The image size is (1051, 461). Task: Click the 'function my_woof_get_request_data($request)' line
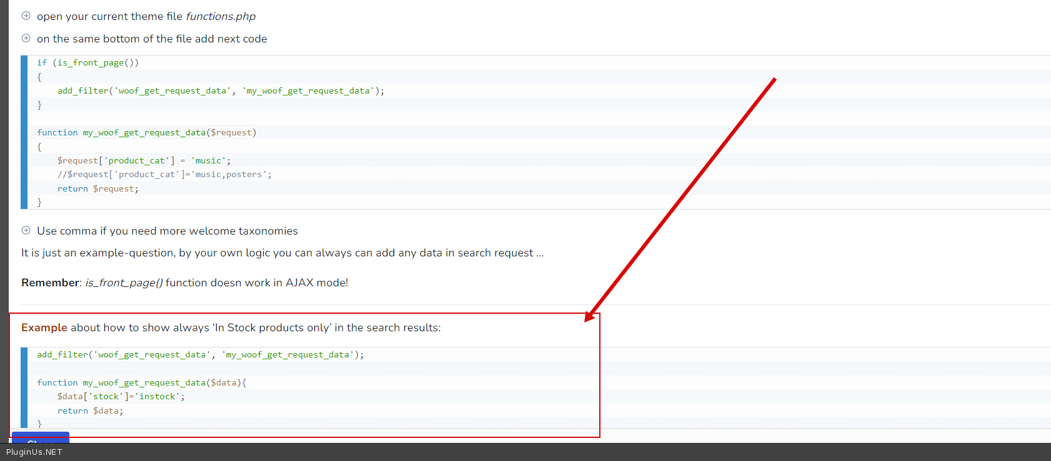[x=146, y=133]
